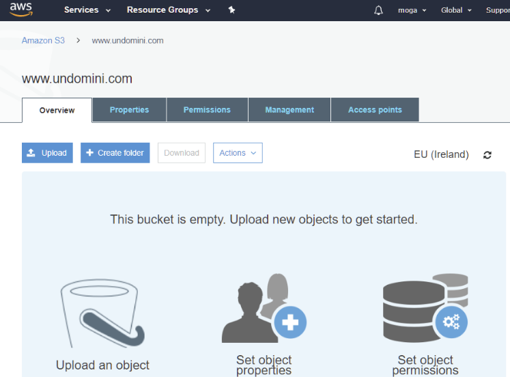Viewport: 510px width, 377px height.
Task: Open the Global region dropdown
Action: coord(456,10)
